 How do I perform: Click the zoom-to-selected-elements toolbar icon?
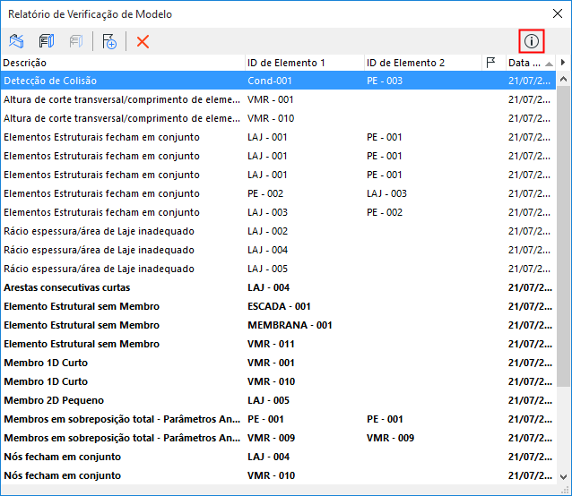click(16, 41)
